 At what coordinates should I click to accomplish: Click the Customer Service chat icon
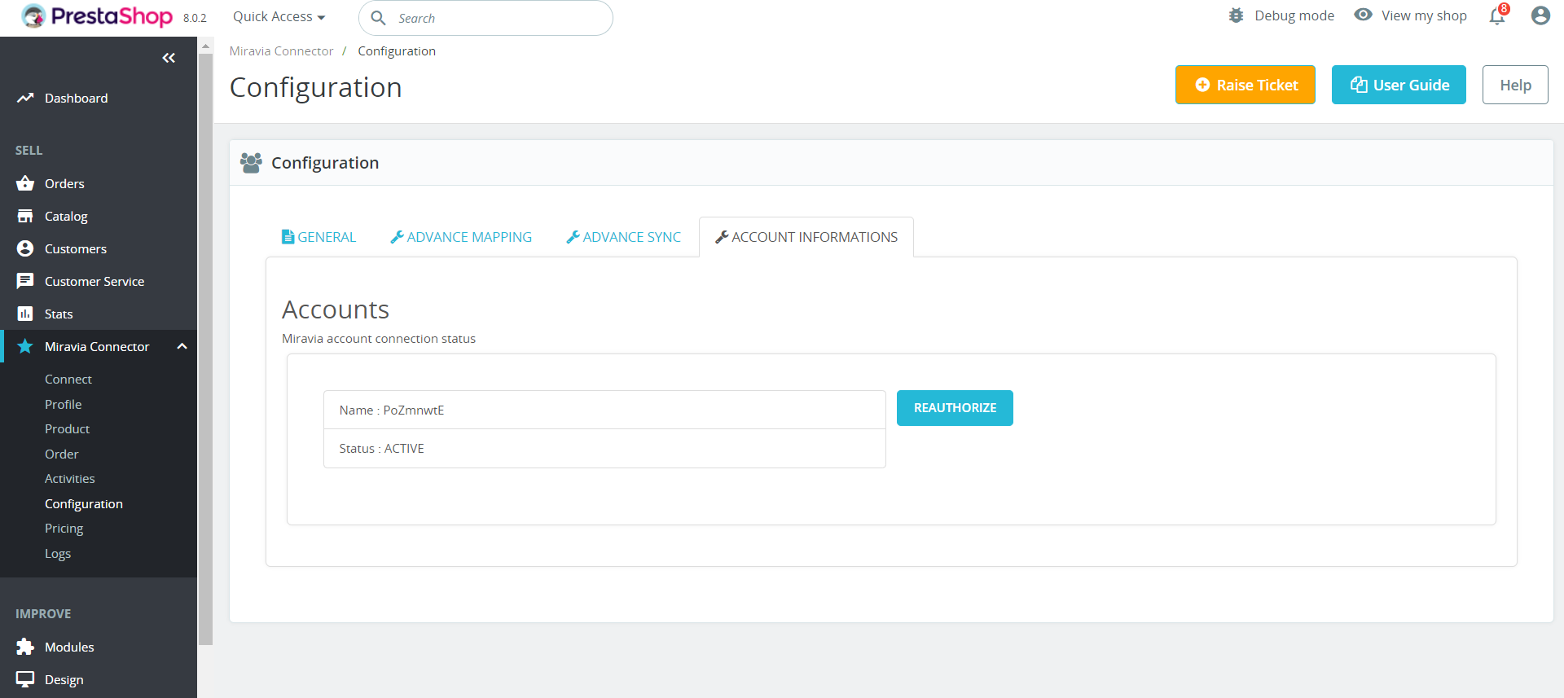[25, 281]
